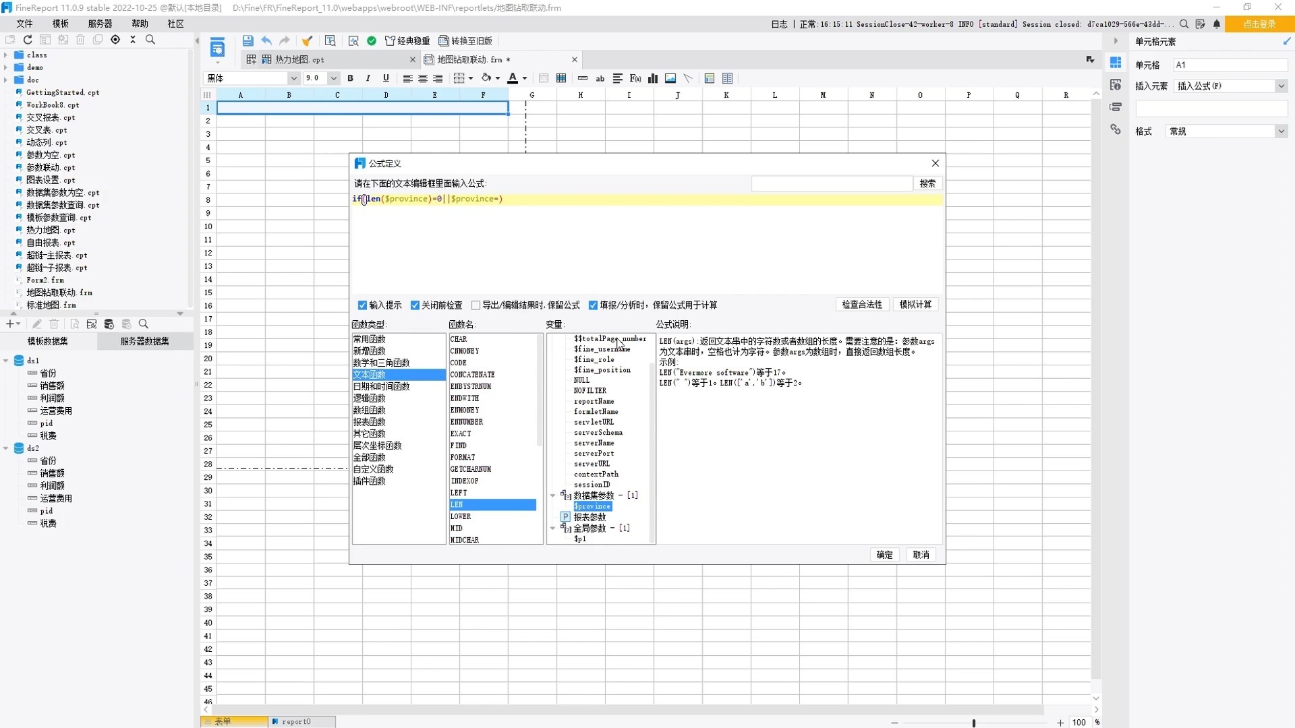The image size is (1295, 728).
Task: Click the locate file target icon
Action: click(x=115, y=40)
